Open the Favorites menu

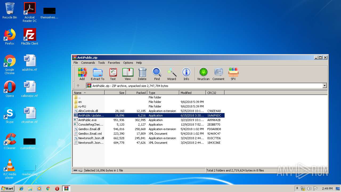pos(114,63)
